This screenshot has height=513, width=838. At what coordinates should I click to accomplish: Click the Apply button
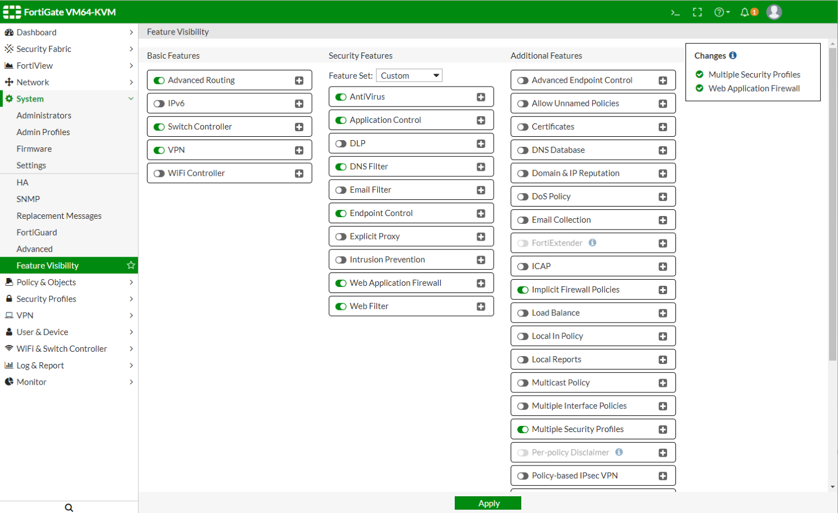(488, 504)
